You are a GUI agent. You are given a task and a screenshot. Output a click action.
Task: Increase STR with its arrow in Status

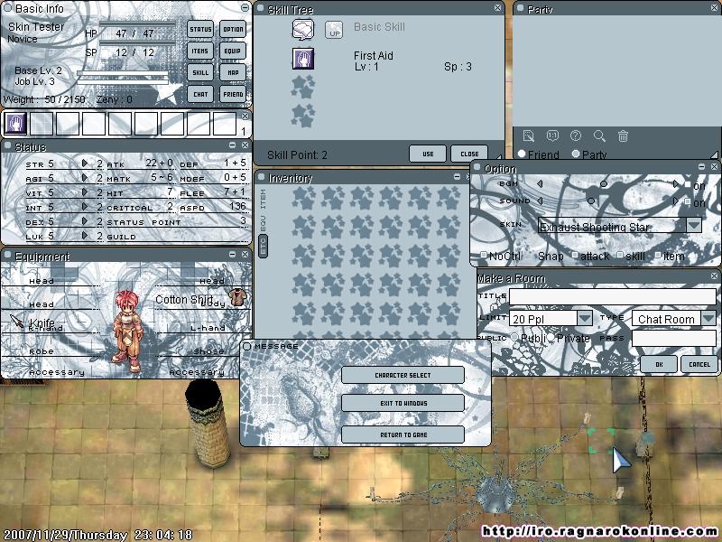[x=85, y=164]
